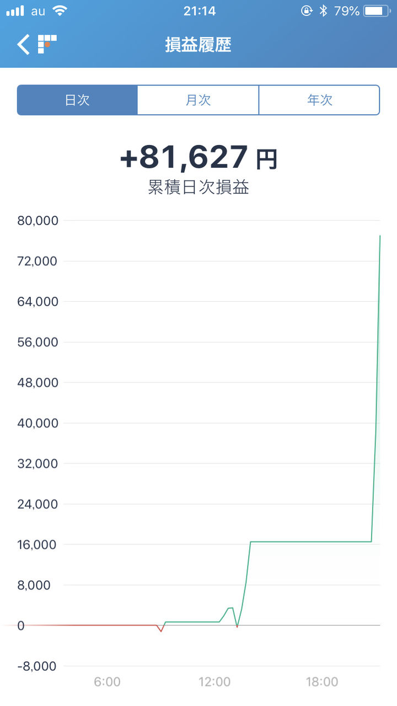397x706 pixels.
Task: Tap the battery indicator icon
Action: click(377, 10)
